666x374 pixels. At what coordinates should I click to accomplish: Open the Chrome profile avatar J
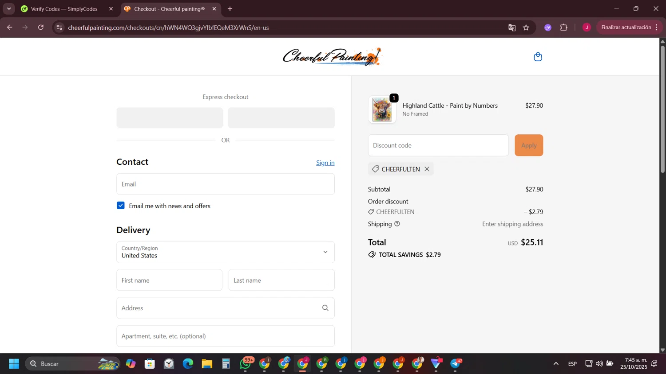[587, 27]
